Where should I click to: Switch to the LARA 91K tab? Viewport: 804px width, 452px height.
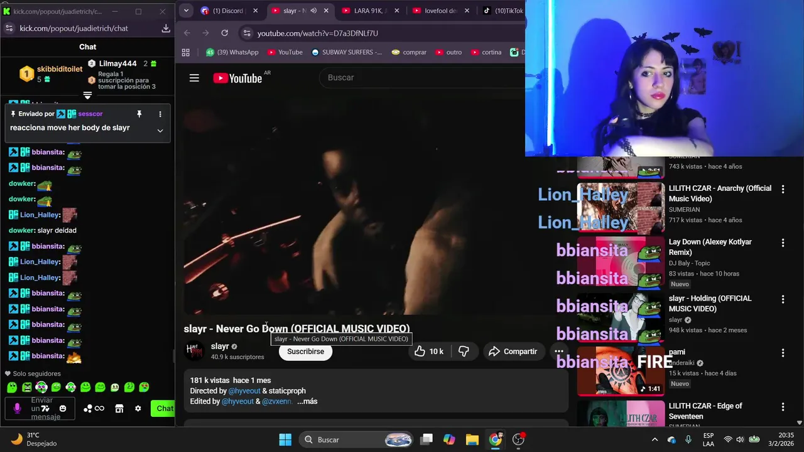[x=371, y=11]
